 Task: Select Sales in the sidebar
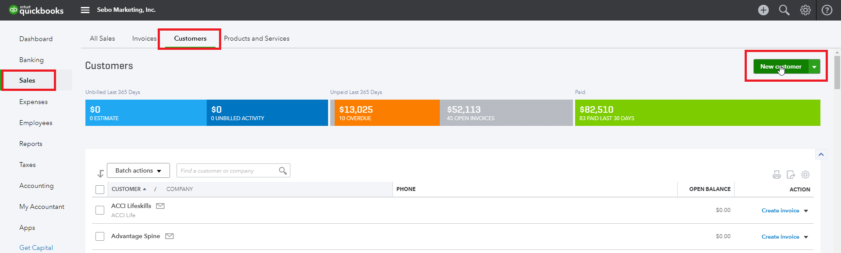pos(27,80)
